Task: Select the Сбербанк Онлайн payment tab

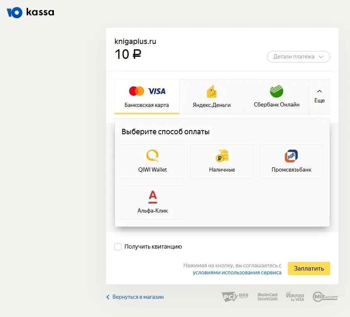Action: pyautogui.click(x=277, y=97)
